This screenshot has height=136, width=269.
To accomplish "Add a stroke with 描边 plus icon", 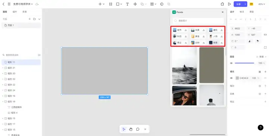I will point(265,86).
